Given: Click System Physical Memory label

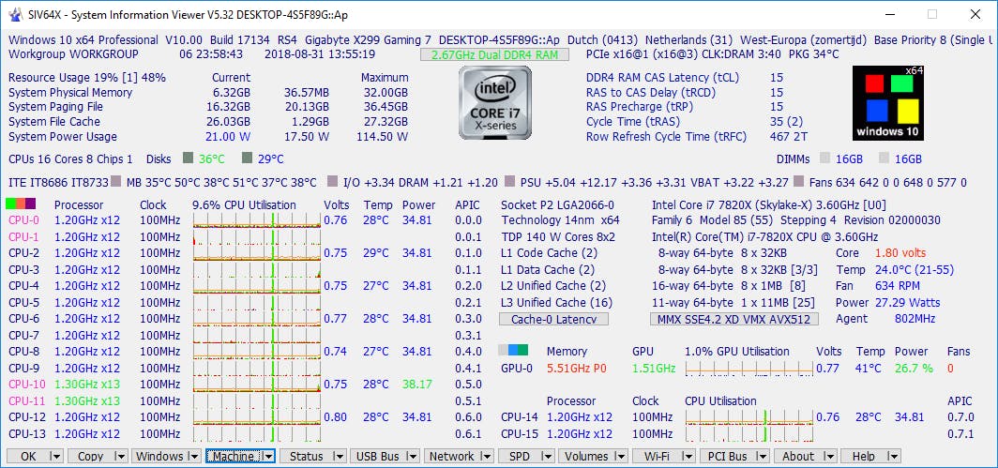Looking at the screenshot, I should 70,92.
